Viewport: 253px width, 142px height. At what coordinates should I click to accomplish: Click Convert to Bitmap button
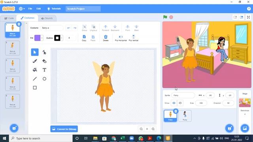click(64, 129)
